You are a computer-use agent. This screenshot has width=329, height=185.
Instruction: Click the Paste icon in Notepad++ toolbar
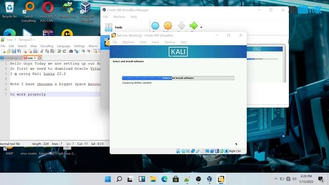[52, 51]
